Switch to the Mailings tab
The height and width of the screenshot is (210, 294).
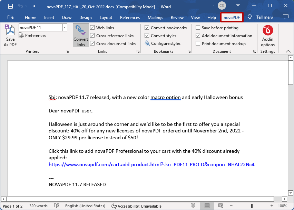(x=155, y=18)
